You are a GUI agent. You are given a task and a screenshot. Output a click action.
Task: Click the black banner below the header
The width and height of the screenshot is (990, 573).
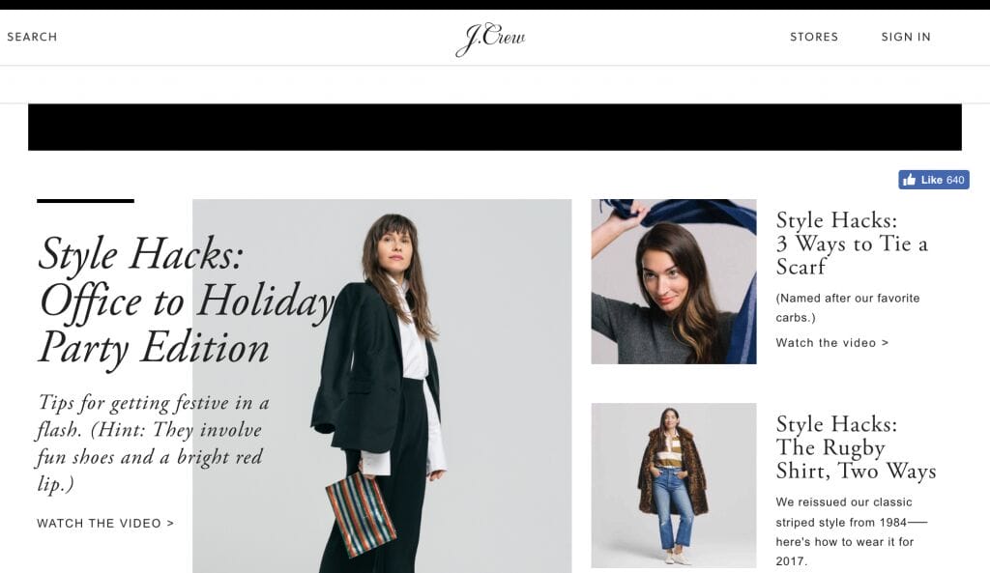point(495,127)
